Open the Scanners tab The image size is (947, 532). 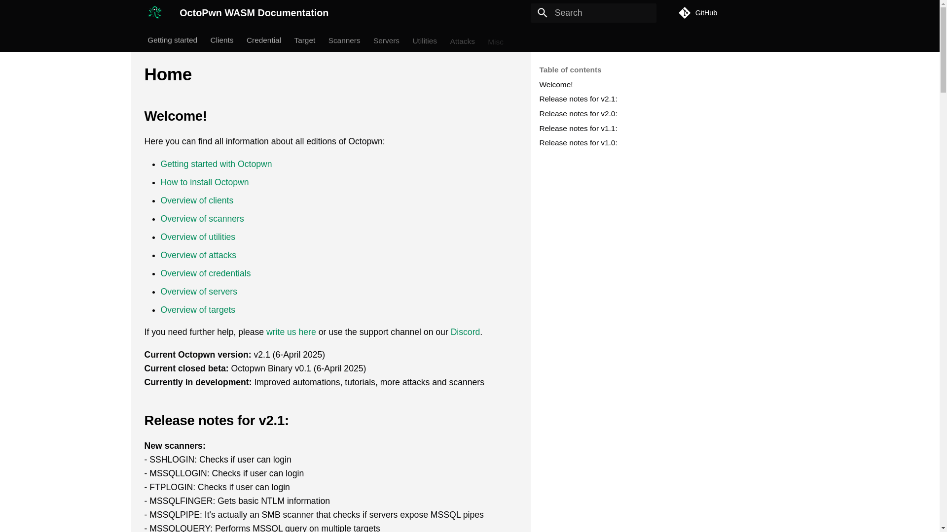[x=344, y=40]
